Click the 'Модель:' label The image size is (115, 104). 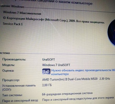(x=9, y=65)
